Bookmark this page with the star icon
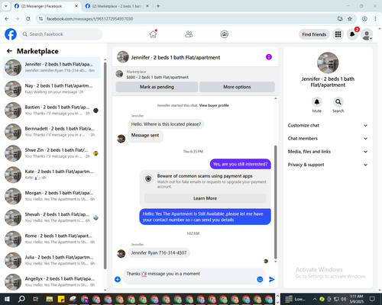382x305 pixels. [350, 18]
